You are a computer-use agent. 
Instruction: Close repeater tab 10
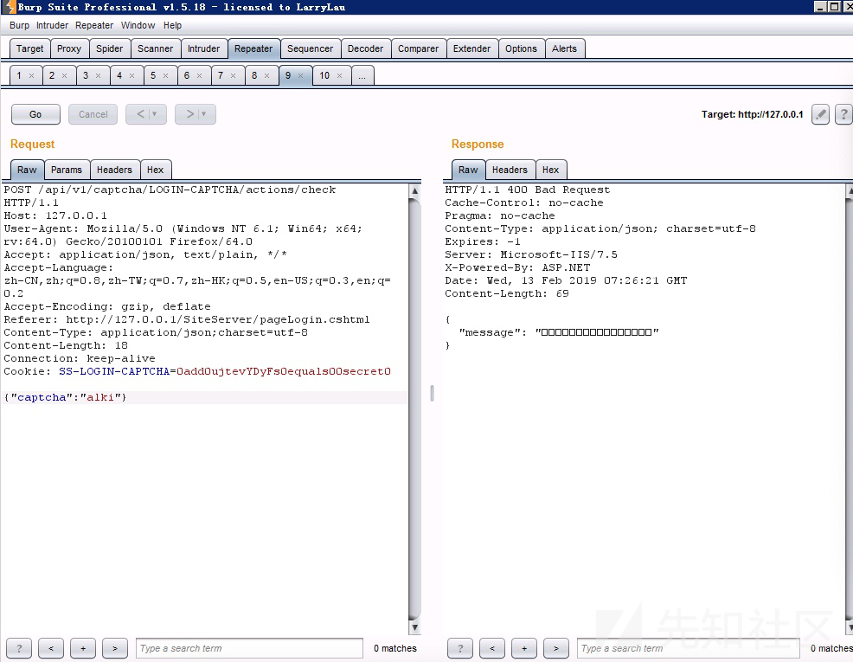tap(339, 75)
